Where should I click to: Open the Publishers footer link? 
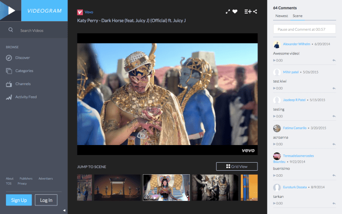(x=26, y=178)
